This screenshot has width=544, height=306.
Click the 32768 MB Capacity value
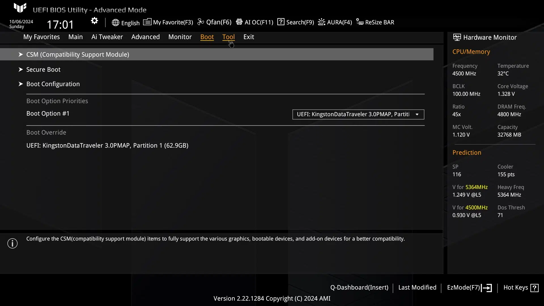tap(509, 135)
